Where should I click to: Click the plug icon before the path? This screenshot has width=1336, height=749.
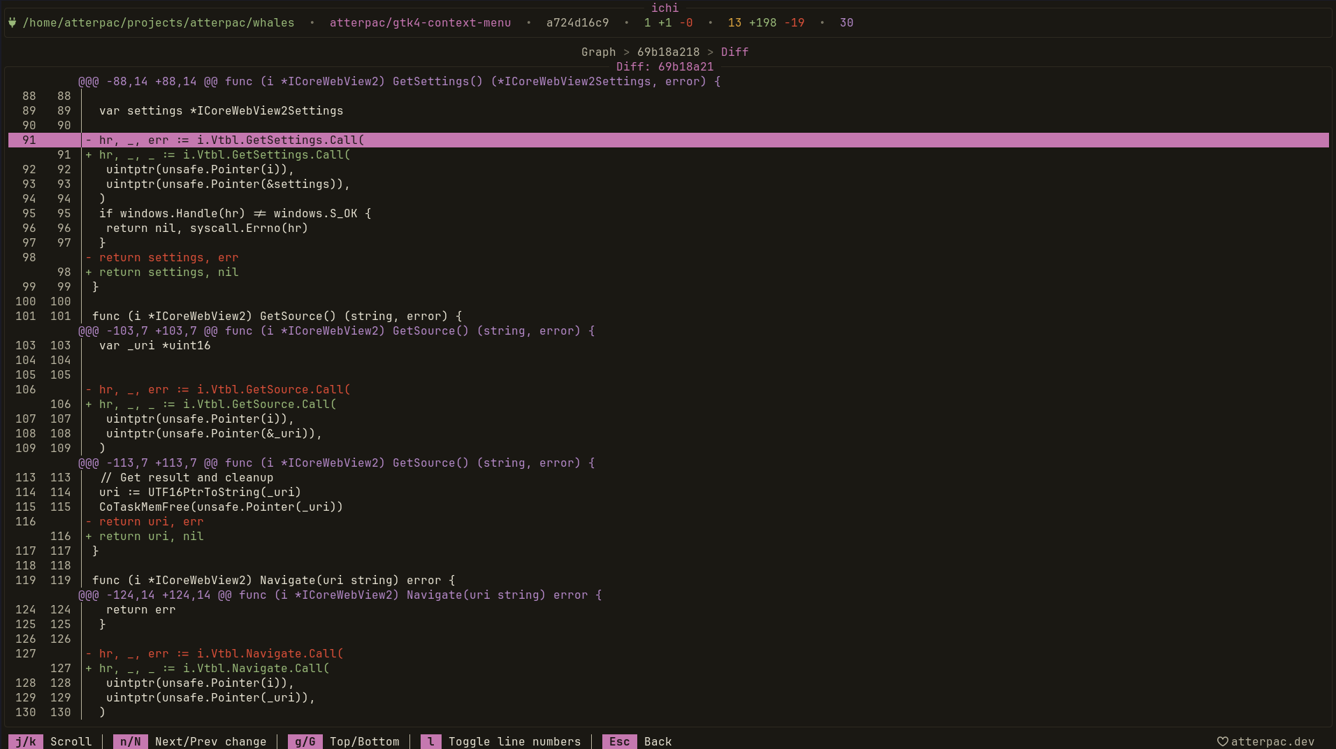click(13, 22)
